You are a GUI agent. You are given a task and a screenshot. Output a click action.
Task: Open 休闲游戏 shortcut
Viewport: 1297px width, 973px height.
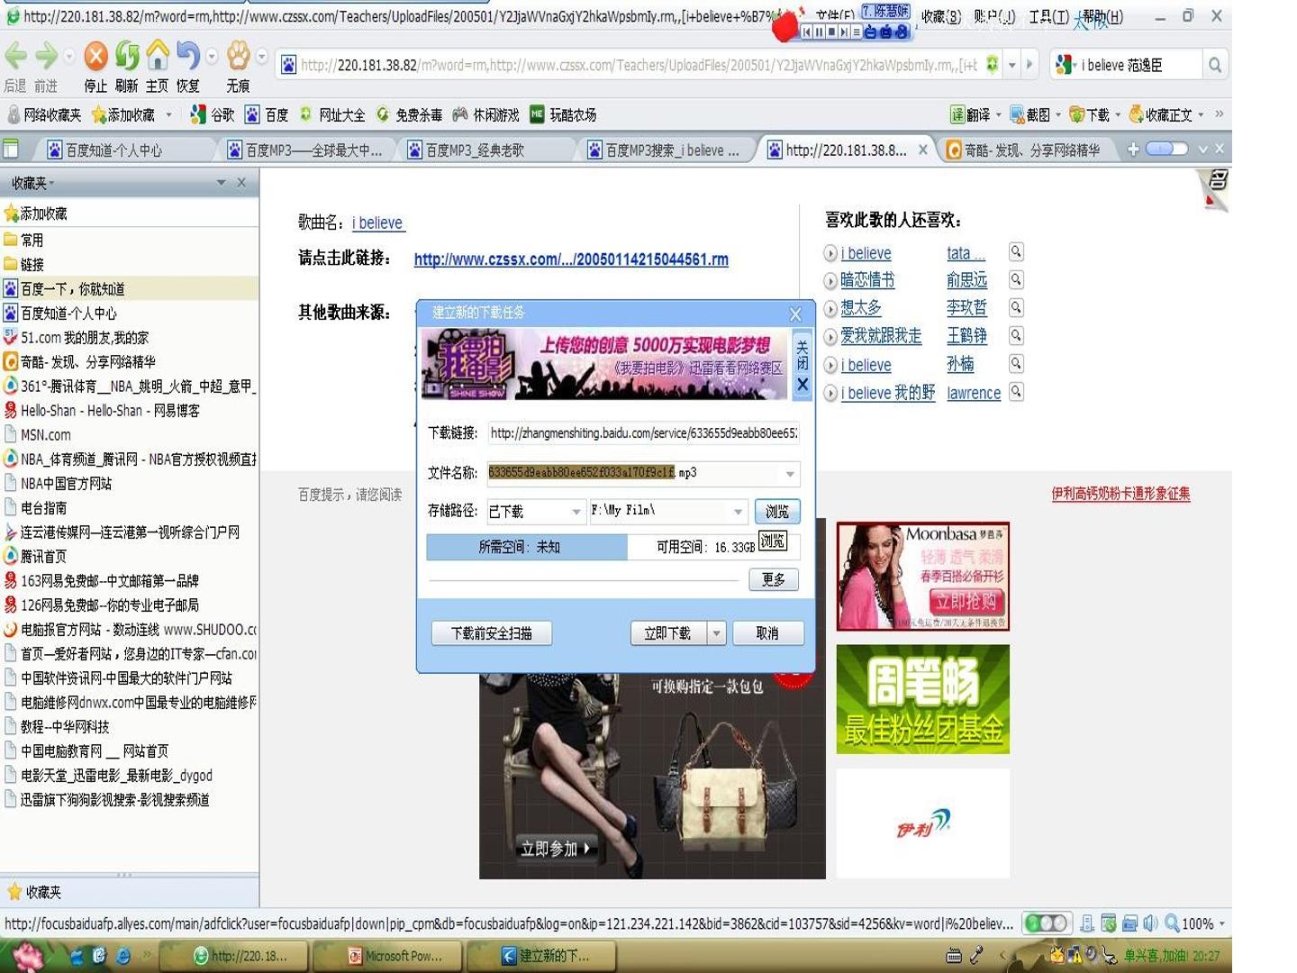[486, 114]
